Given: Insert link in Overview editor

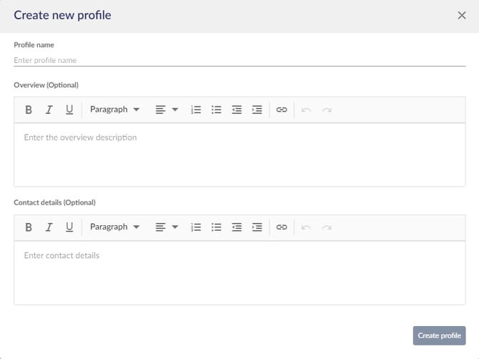Looking at the screenshot, I should pos(282,110).
